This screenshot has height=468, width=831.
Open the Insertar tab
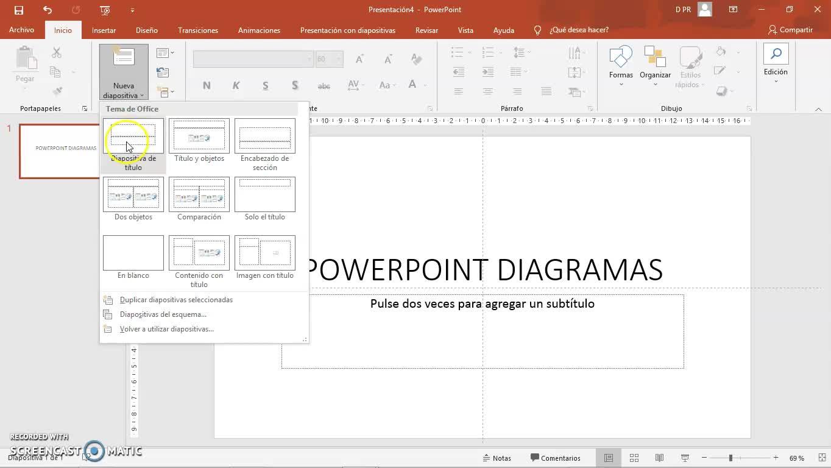(x=104, y=30)
